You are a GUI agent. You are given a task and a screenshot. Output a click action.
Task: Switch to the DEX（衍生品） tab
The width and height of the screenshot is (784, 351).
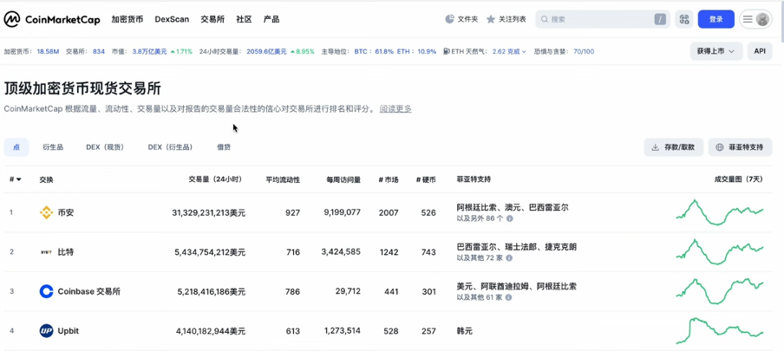171,147
